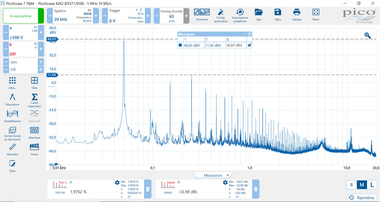Select size M for measurements
380x202 pixels.
tap(362, 185)
